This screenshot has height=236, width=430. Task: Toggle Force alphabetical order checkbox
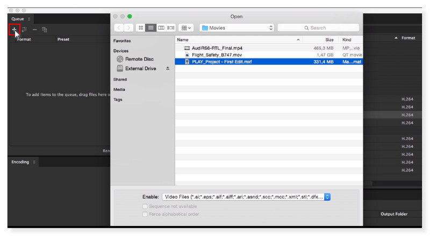coord(145,214)
